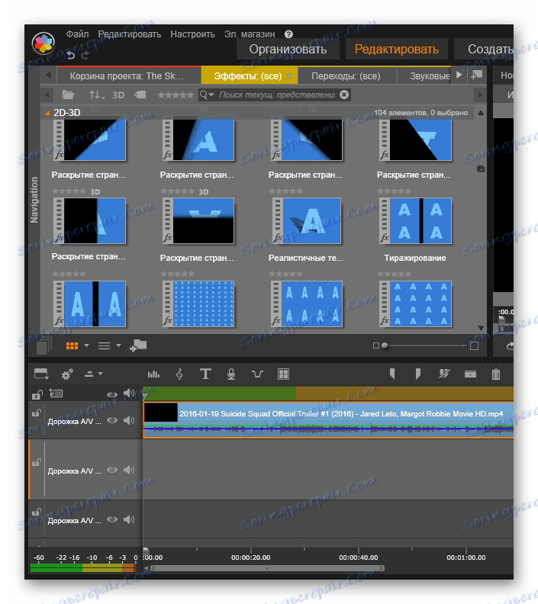The image size is (538, 604).
Task: Switch to Корзина проекта tab
Action: [x=129, y=76]
